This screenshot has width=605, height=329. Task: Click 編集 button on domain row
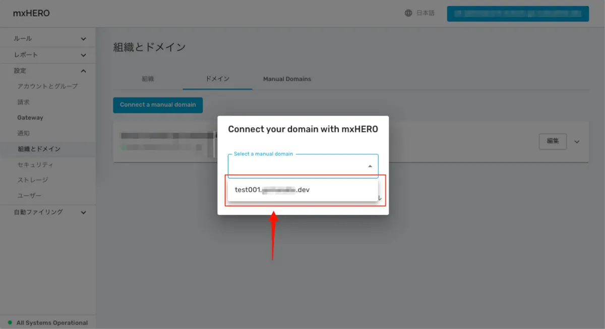click(x=553, y=141)
